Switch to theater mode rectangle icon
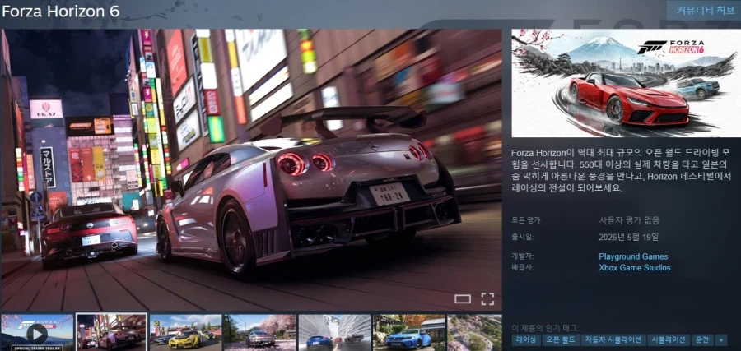The height and width of the screenshot is (351, 741). click(463, 298)
